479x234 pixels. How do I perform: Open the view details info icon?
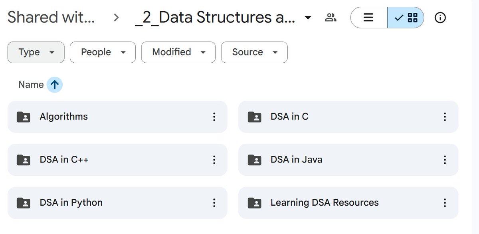tap(440, 18)
